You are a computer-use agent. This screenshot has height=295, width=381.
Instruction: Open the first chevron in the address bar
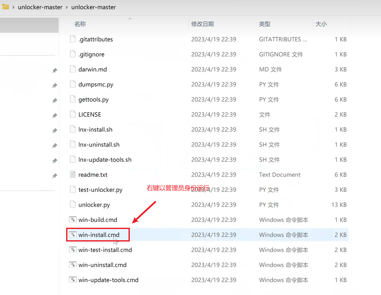[13, 7]
